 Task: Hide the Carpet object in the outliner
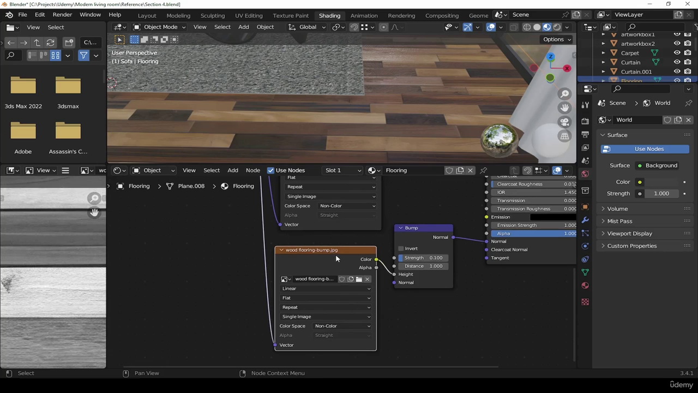[x=677, y=53]
